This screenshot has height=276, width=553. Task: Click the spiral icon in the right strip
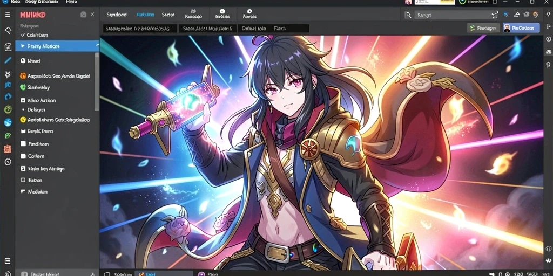coord(549,65)
